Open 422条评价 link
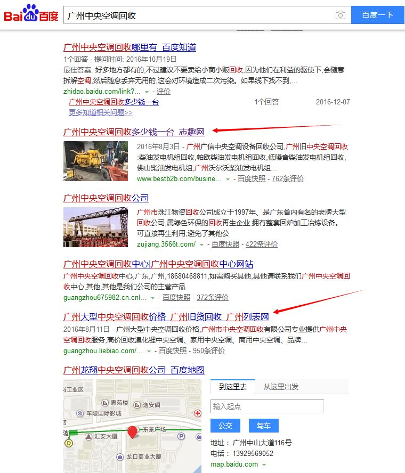The width and height of the screenshot is (405, 473). pyautogui.click(x=261, y=244)
